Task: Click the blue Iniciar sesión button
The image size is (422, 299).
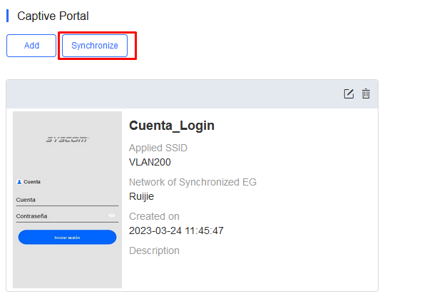Action: pos(67,238)
